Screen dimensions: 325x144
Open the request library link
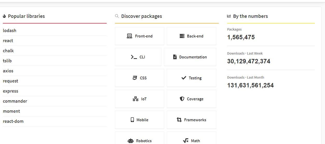(x=11, y=81)
